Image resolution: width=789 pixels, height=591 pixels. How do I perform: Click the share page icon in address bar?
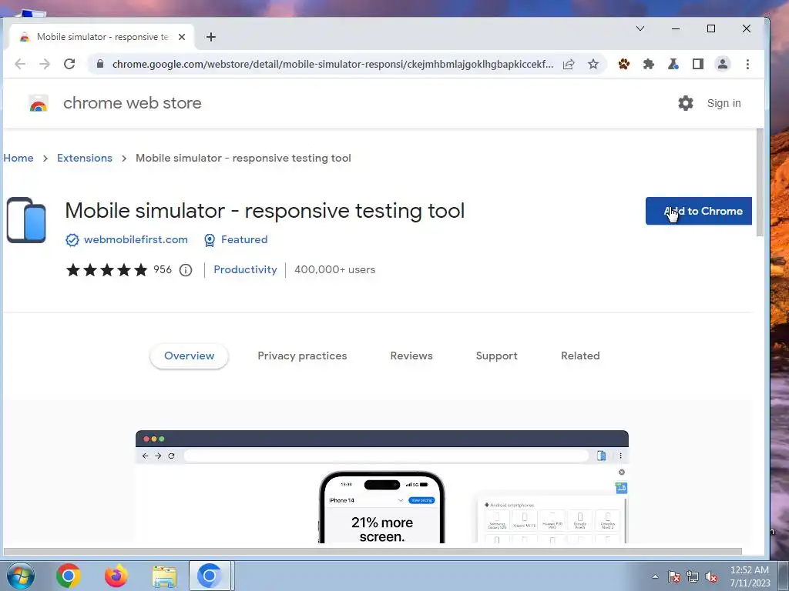click(569, 64)
